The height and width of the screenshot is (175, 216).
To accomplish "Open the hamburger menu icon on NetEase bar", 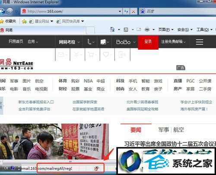I will click(200, 42).
